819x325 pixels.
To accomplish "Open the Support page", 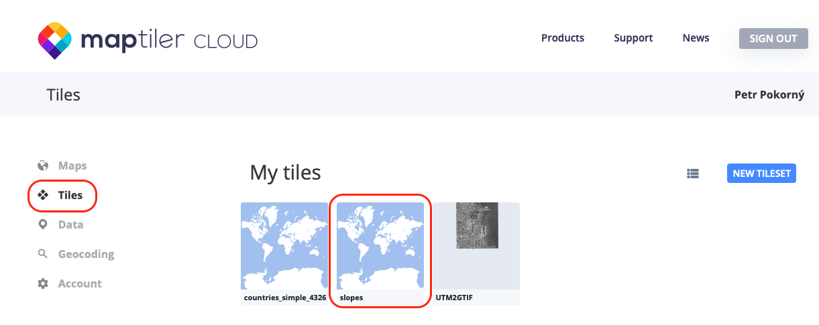I will 633,38.
